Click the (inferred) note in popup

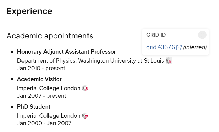[195, 47]
